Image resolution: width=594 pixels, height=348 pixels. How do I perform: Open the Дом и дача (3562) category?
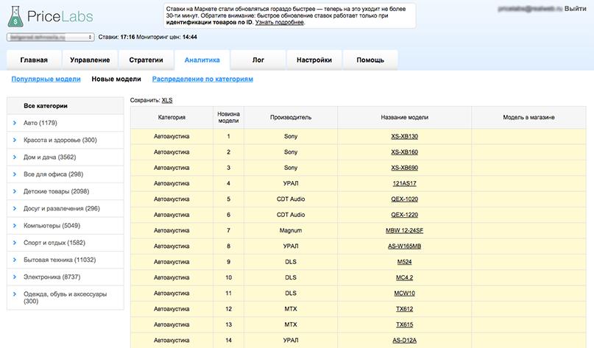[x=49, y=157]
